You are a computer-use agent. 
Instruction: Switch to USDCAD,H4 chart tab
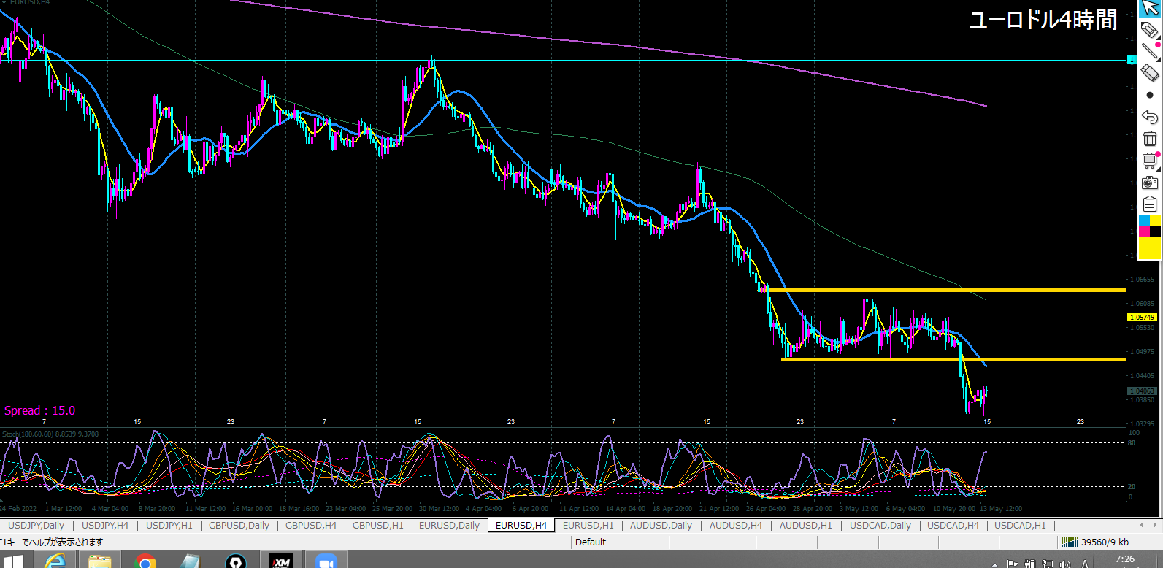click(x=953, y=525)
